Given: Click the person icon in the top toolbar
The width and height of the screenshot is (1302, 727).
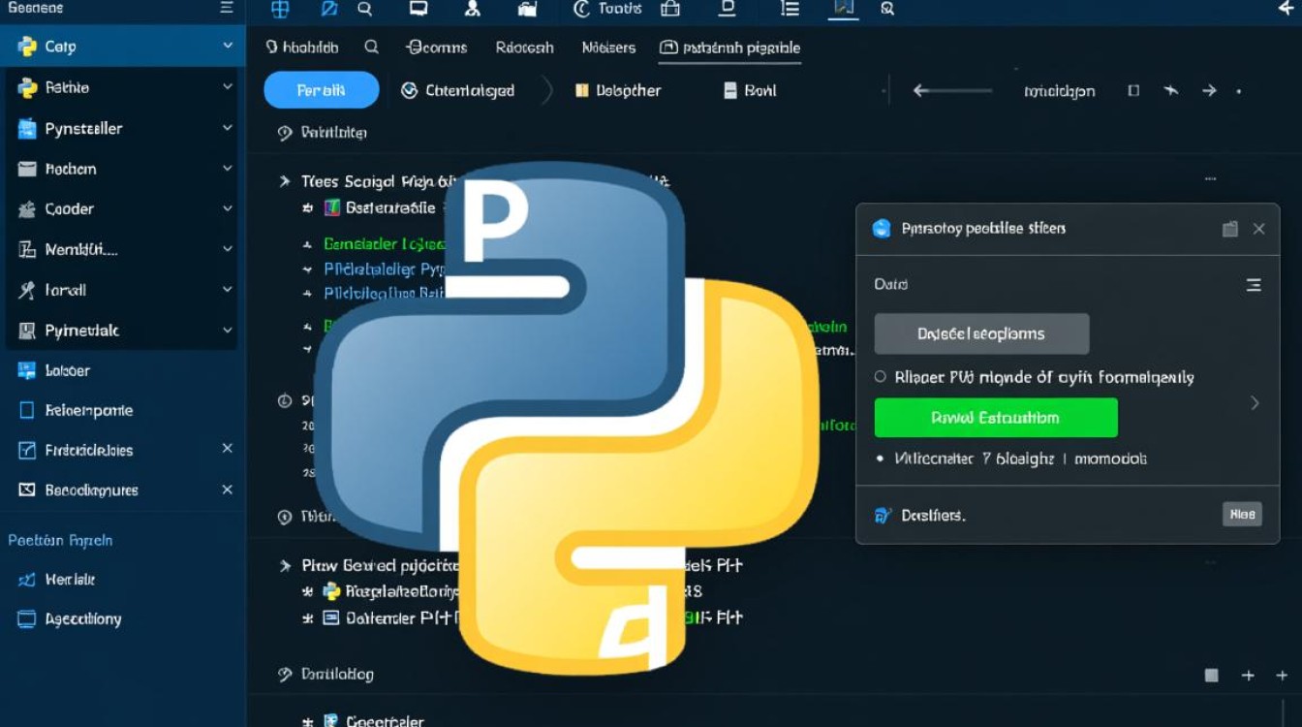Looking at the screenshot, I should (472, 10).
